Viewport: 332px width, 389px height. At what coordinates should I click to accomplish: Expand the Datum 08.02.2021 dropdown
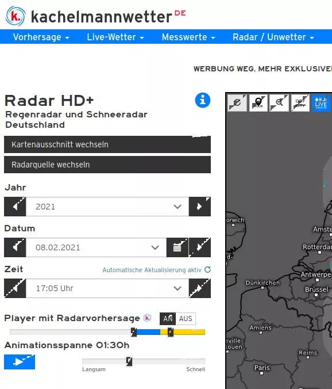coord(96,247)
